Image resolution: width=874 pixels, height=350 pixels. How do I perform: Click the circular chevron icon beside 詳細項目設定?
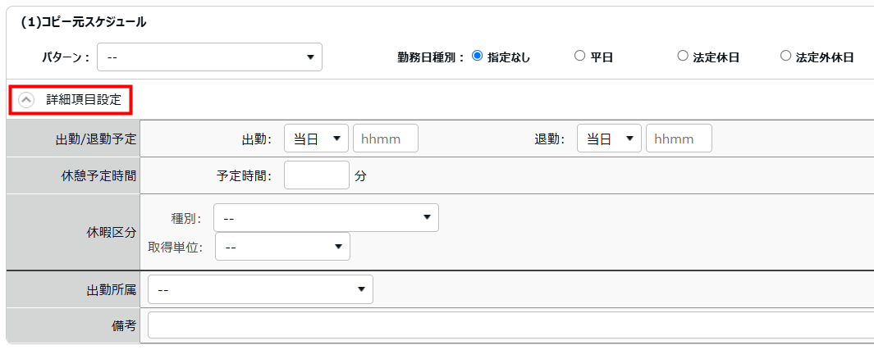point(27,100)
